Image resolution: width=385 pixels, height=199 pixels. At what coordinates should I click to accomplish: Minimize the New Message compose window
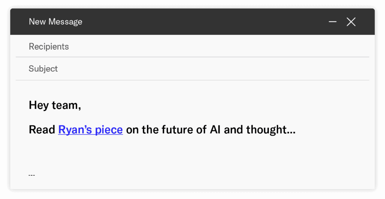(332, 22)
